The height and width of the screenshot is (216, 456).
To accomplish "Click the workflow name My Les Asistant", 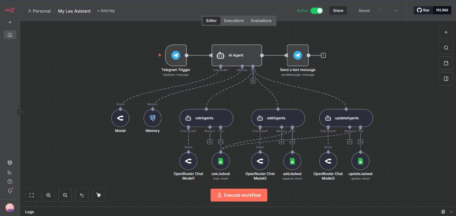I will [x=74, y=11].
